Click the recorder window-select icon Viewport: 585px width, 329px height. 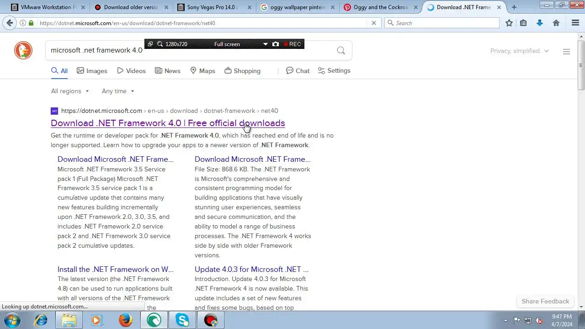150,44
